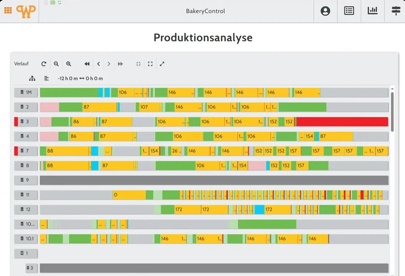Jump back with the double-left rewind arrows
405x276 pixels.
87,64
